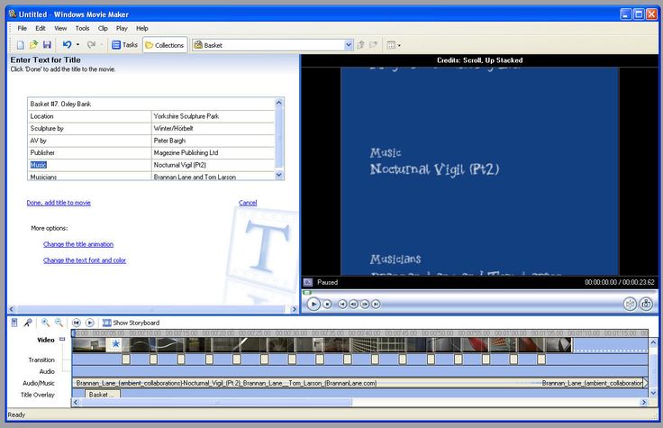This screenshot has width=663, height=428.
Task: Click the Set Audio Levels icon
Action: (x=14, y=323)
